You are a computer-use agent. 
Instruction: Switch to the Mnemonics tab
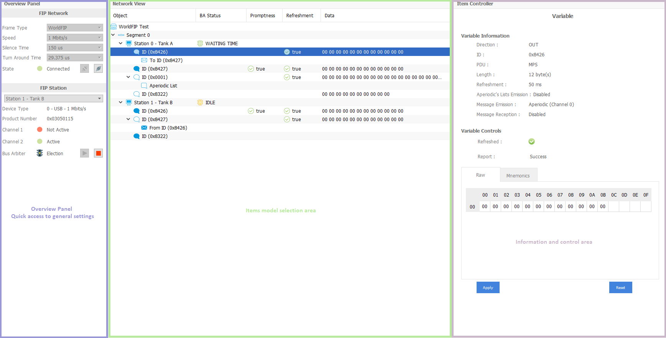point(518,176)
